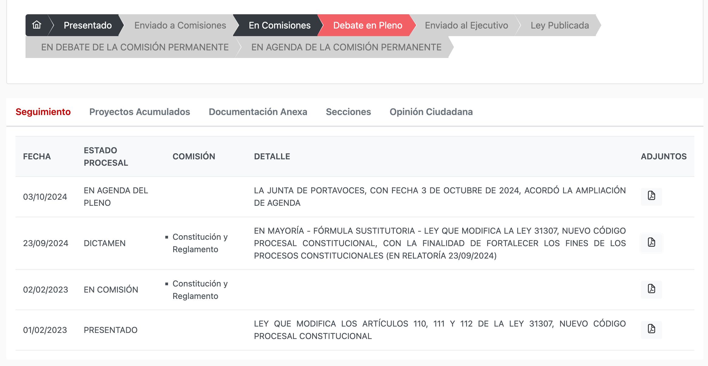
Task: Open PDF attachment for EN COMISIÓN row
Action: point(651,289)
